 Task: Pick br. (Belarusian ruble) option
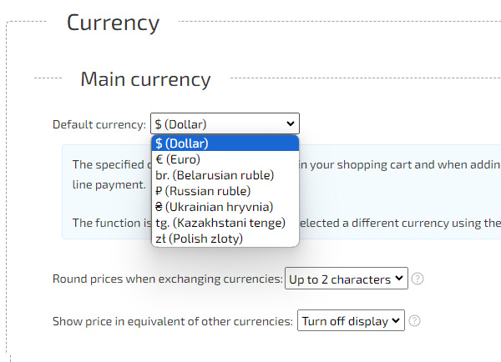point(224,174)
